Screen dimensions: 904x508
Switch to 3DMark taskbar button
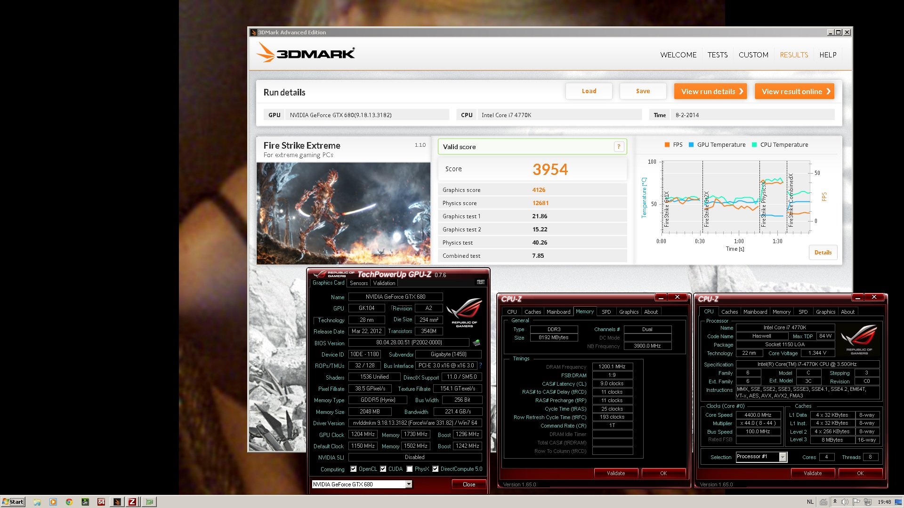[x=117, y=502]
